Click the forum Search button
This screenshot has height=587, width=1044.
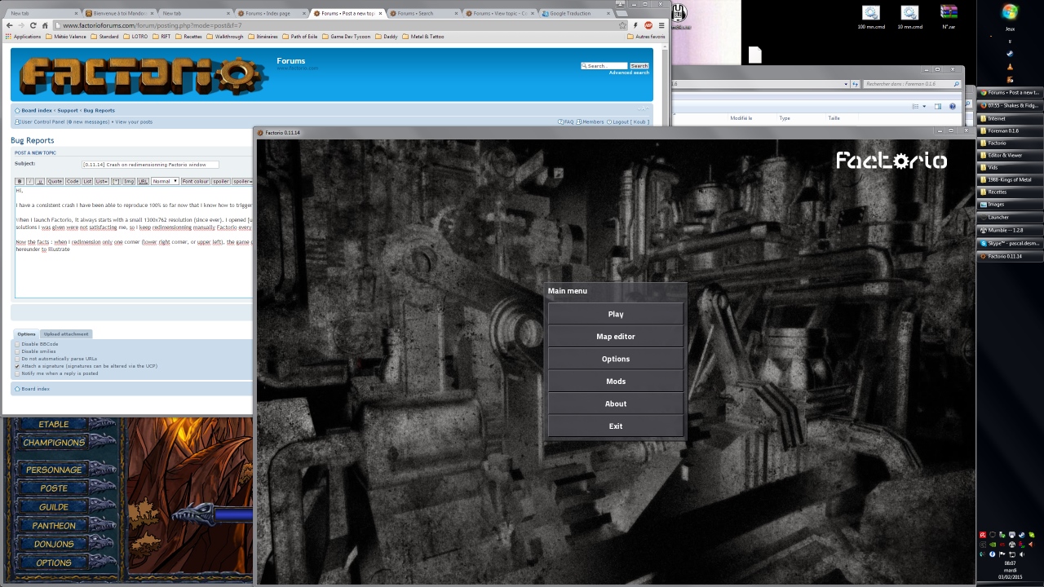(x=639, y=66)
